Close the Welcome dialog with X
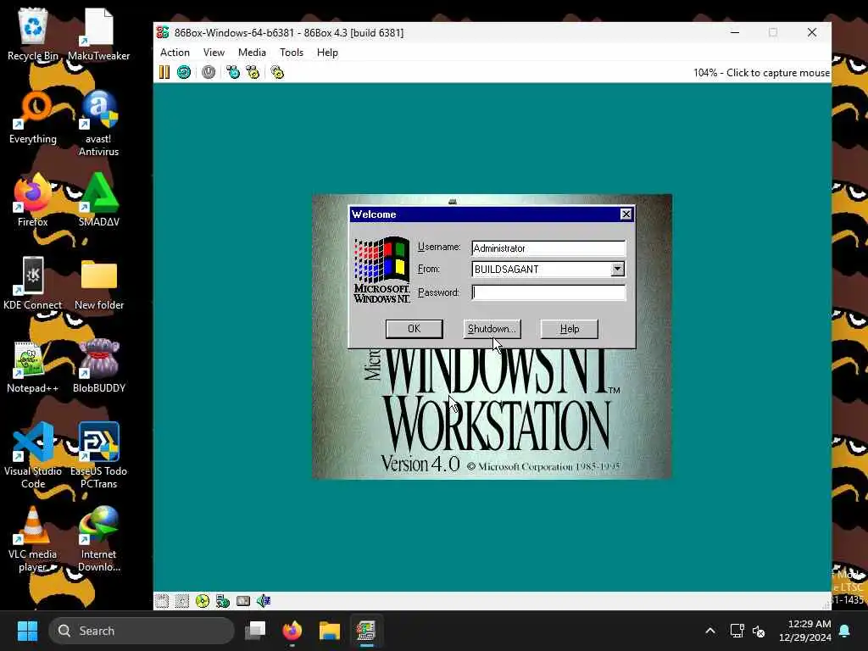 (x=626, y=214)
